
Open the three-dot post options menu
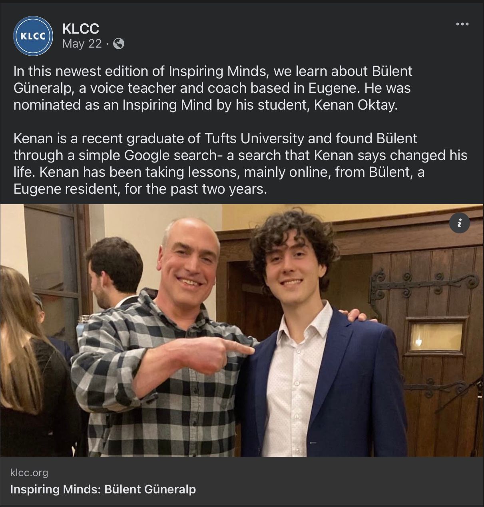point(462,24)
